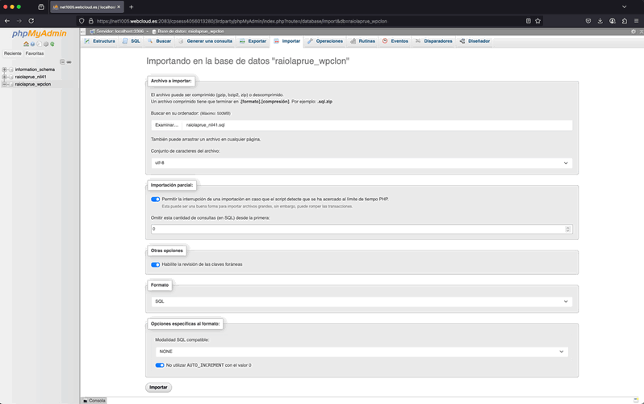Toggle foreign key checks option
This screenshot has width=644, height=404.
(x=155, y=264)
